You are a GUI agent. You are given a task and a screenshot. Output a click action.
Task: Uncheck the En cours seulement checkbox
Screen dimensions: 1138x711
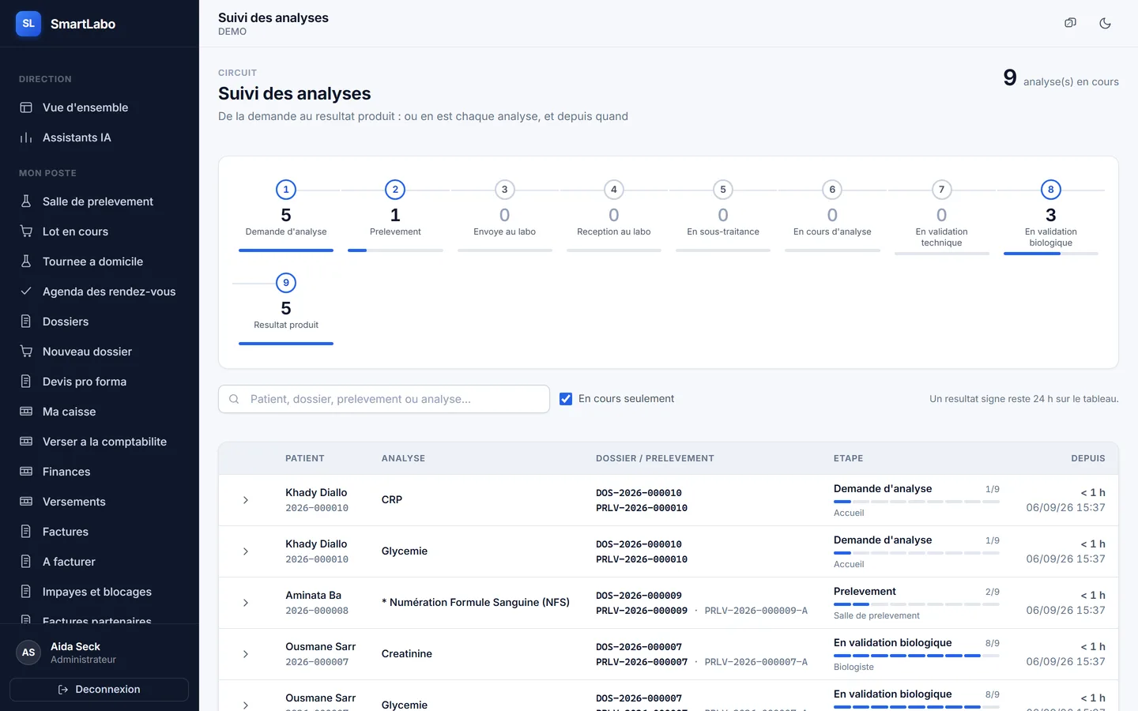pos(566,399)
